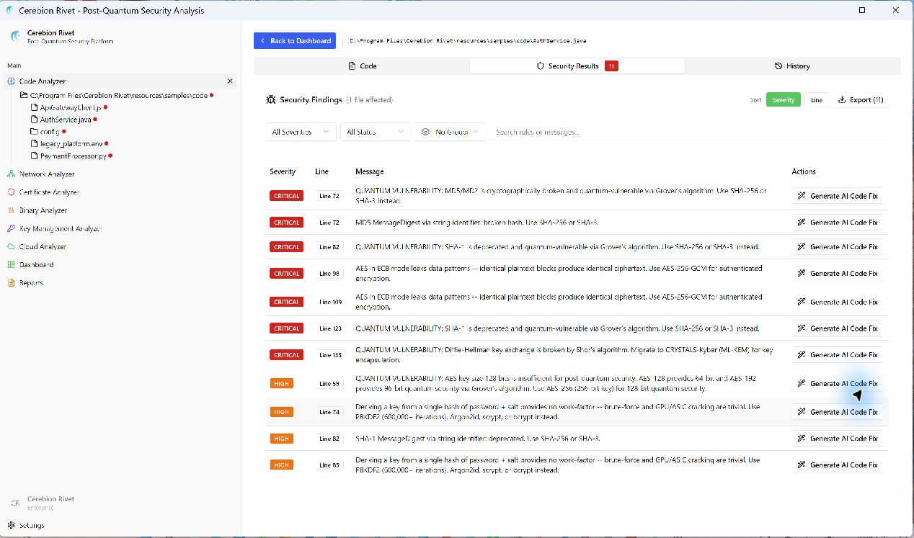
Task: Generate AI Code Fix for Line 74 finding
Action: pyautogui.click(x=837, y=412)
